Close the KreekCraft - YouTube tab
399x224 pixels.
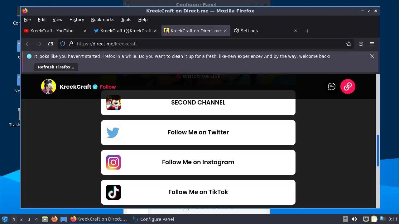[x=85, y=31]
